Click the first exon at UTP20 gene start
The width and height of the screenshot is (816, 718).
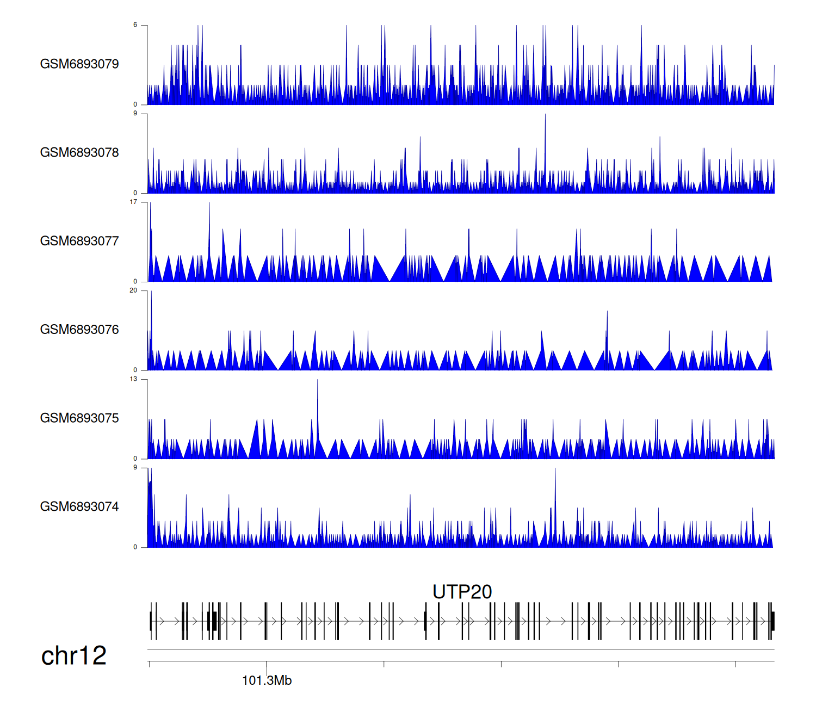click(x=151, y=621)
